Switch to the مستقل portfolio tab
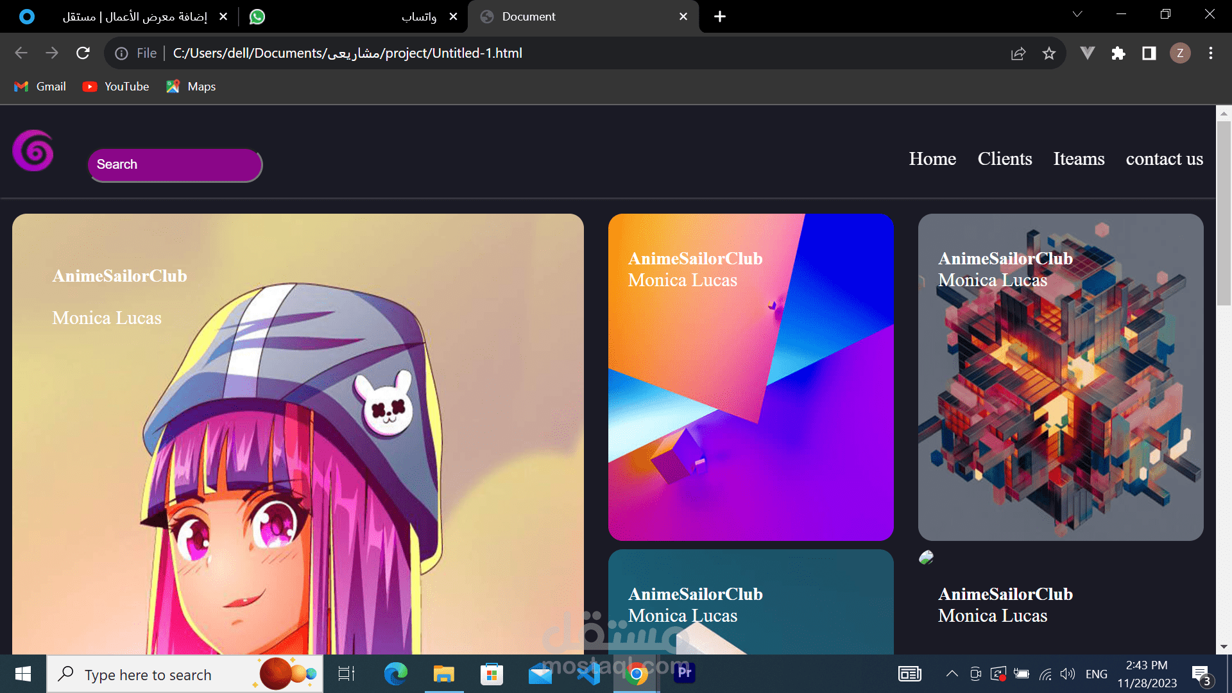This screenshot has height=693, width=1232. [x=122, y=17]
